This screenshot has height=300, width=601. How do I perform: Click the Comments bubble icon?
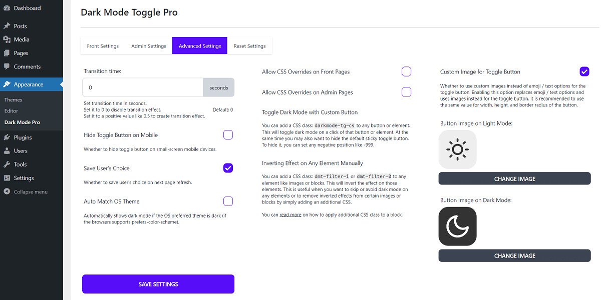point(7,66)
